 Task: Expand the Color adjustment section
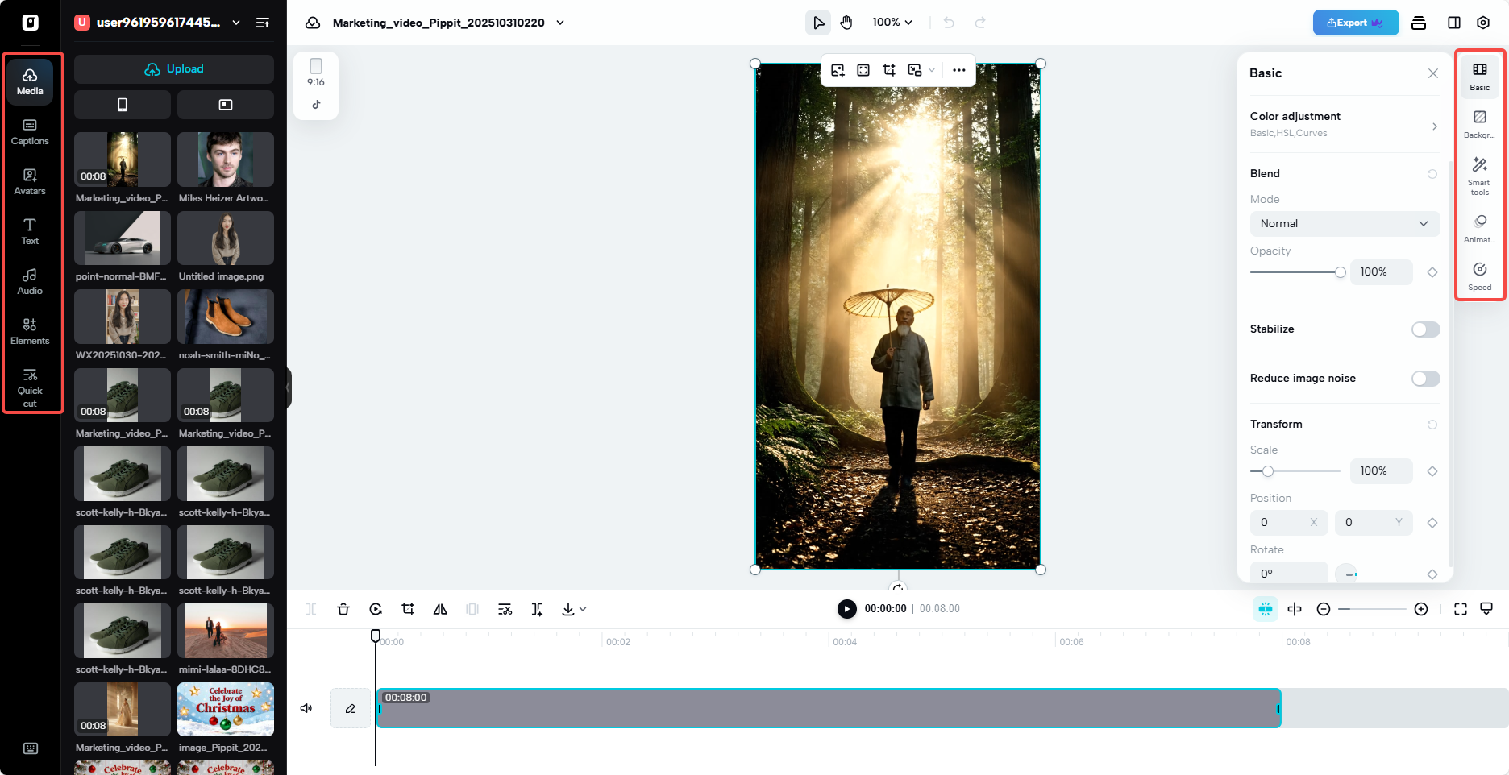tap(1345, 124)
